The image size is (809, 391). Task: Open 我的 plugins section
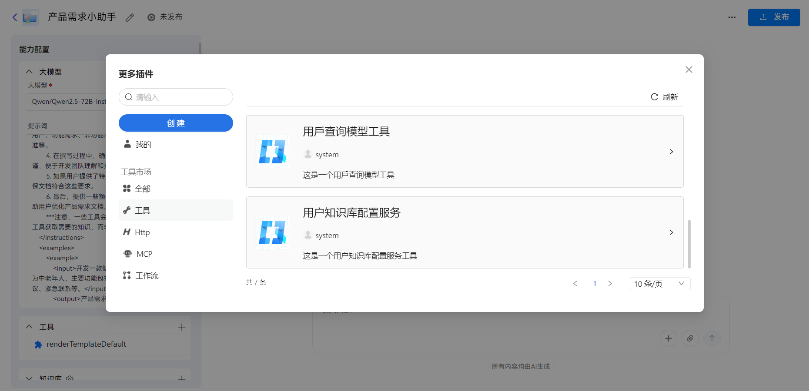[143, 144]
